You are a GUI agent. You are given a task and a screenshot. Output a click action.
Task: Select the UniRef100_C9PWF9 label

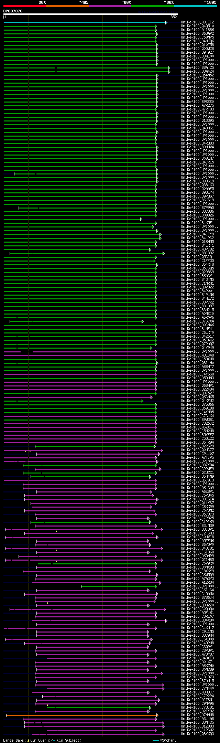click(197, 469)
